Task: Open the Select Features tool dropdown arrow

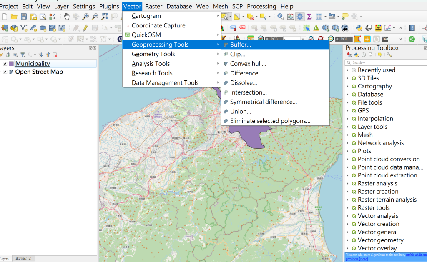Action: (231, 17)
